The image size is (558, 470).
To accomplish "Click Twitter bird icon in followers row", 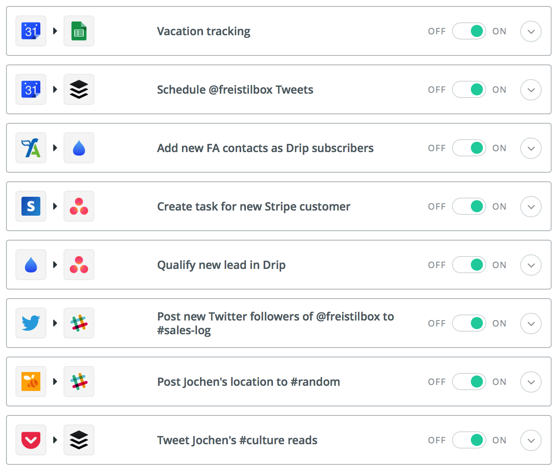I will (x=31, y=323).
